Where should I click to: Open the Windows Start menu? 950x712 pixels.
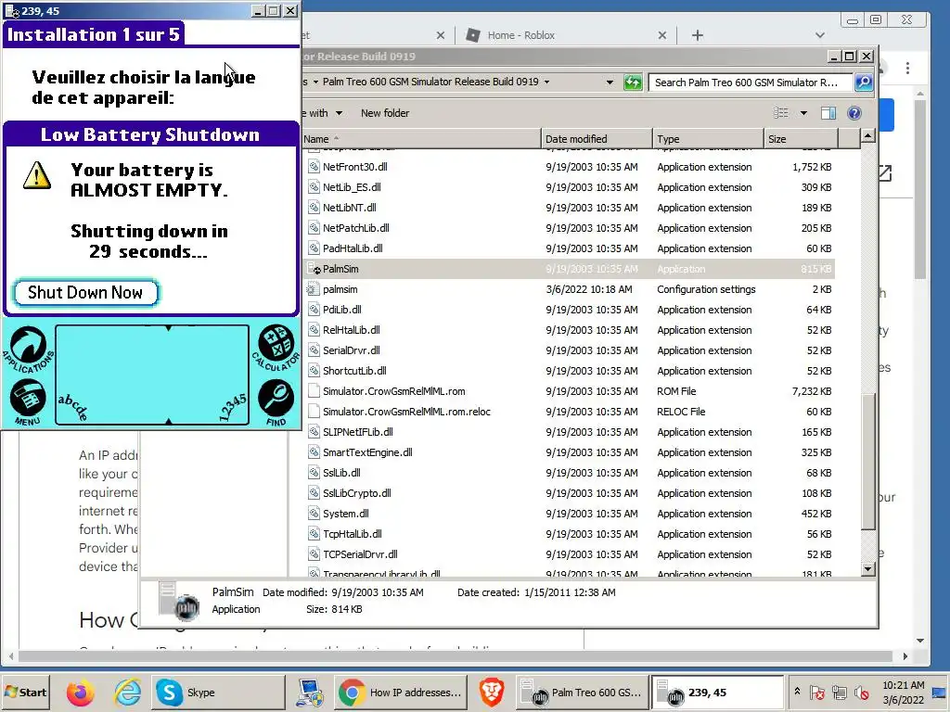click(25, 692)
